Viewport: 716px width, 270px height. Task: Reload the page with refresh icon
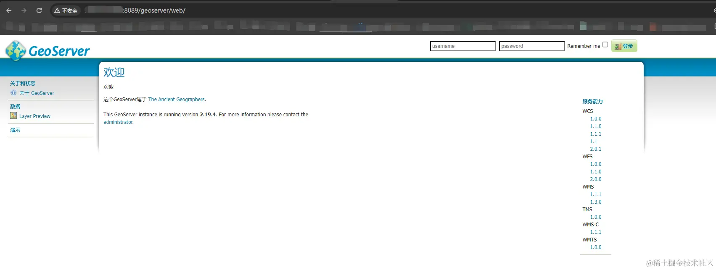coord(39,10)
